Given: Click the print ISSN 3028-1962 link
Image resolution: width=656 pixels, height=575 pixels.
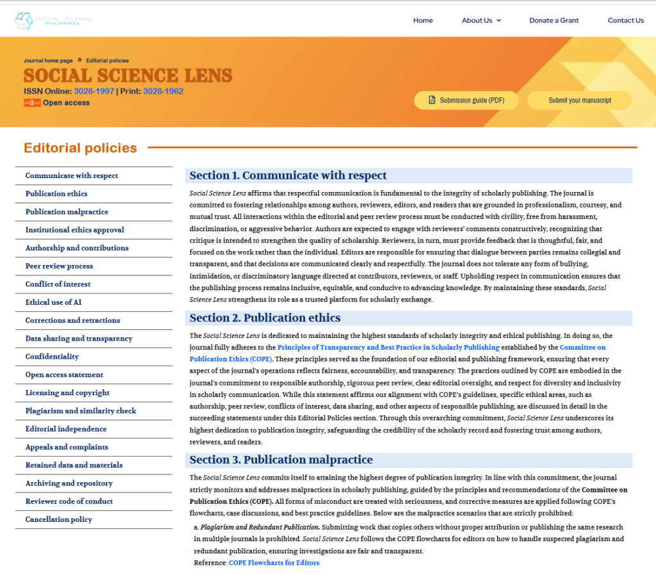Looking at the screenshot, I should [x=163, y=91].
